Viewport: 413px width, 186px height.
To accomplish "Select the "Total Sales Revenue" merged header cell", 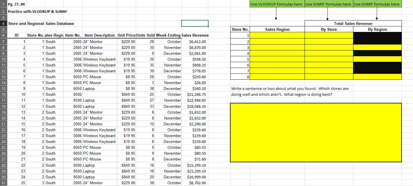I will [x=352, y=23].
